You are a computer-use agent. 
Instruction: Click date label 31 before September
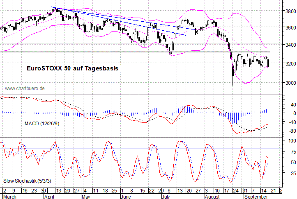[x=245, y=191]
